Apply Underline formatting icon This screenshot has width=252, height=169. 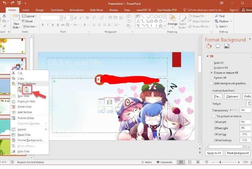coord(53,25)
